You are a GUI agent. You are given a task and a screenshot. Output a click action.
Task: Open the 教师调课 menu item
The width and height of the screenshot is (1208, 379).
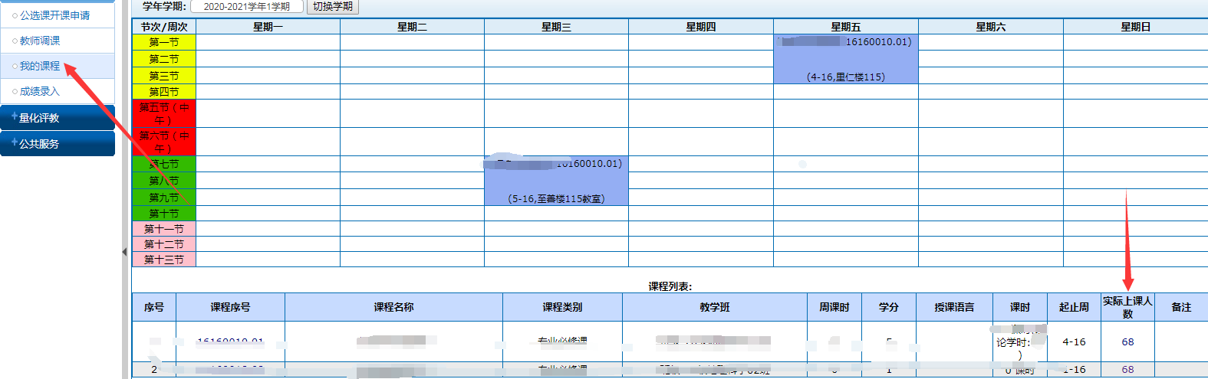tap(40, 41)
